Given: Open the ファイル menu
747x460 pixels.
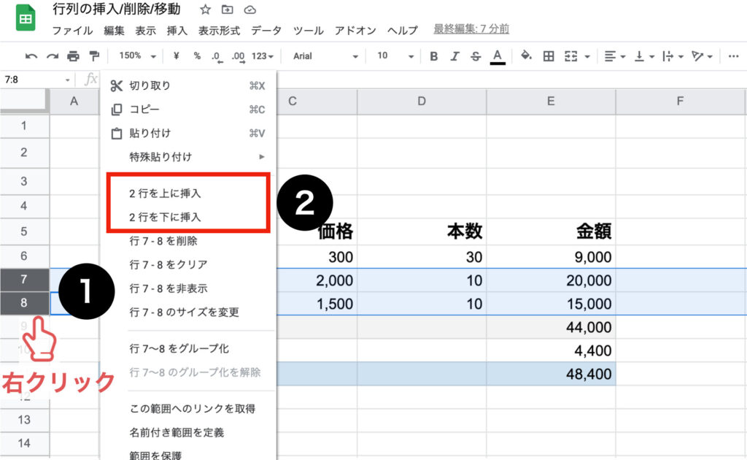Looking at the screenshot, I should click(x=72, y=31).
